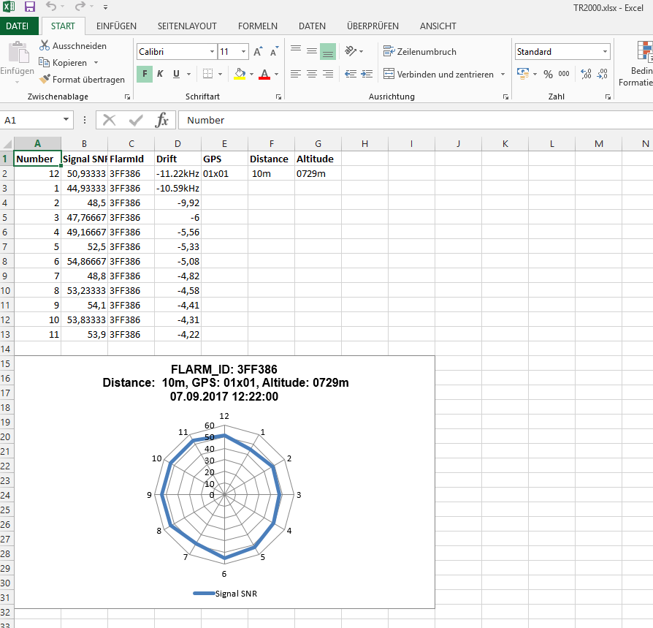Align text right
Image resolution: width=653 pixels, height=628 pixels.
point(328,74)
